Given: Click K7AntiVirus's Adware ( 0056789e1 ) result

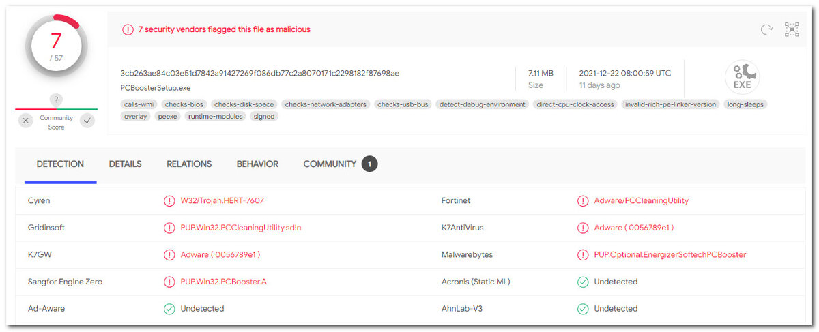Looking at the screenshot, I should 634,228.
